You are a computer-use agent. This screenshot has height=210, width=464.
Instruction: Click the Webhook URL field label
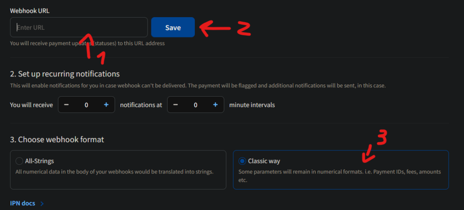[x=30, y=10]
